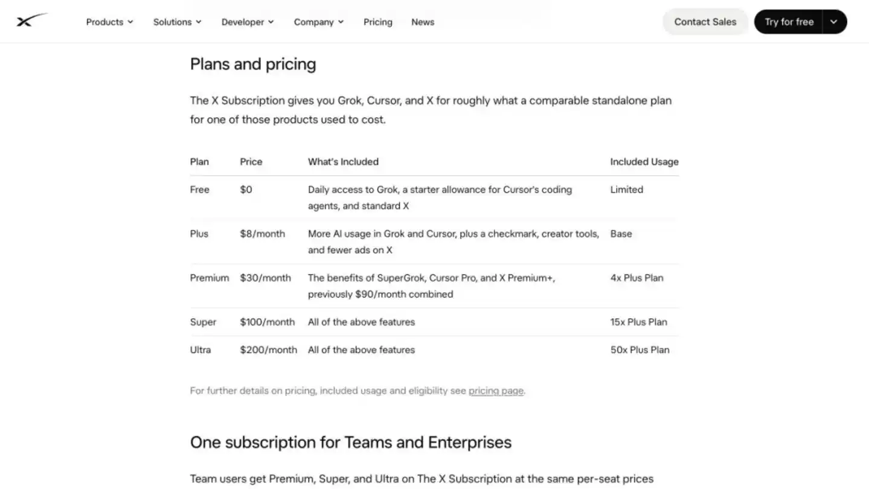869x489 pixels.
Task: Click the What's Included column header
Action: [x=343, y=162]
